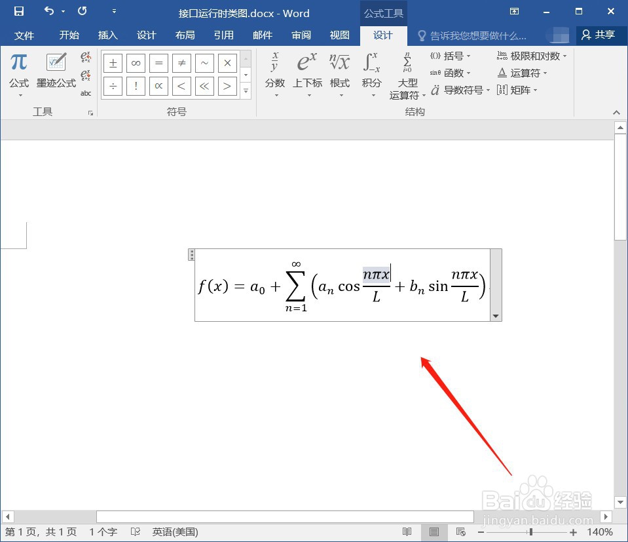This screenshot has width=628, height=542.
Task: Insert the infinity symbol from the gallery
Action: pyautogui.click(x=135, y=63)
